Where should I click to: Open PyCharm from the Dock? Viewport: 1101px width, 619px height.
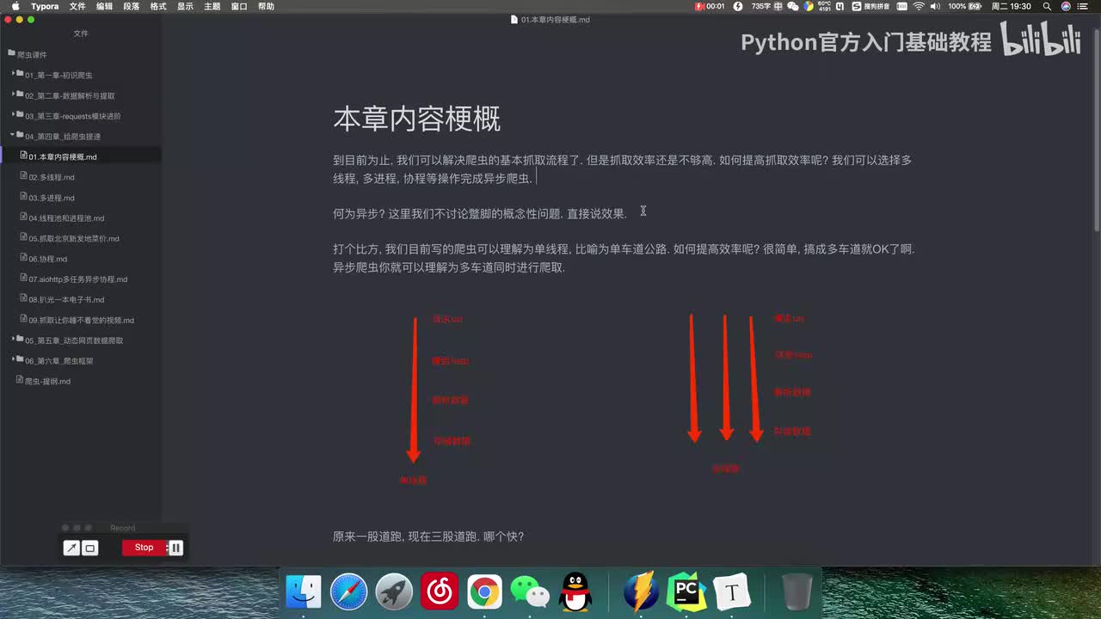click(686, 592)
